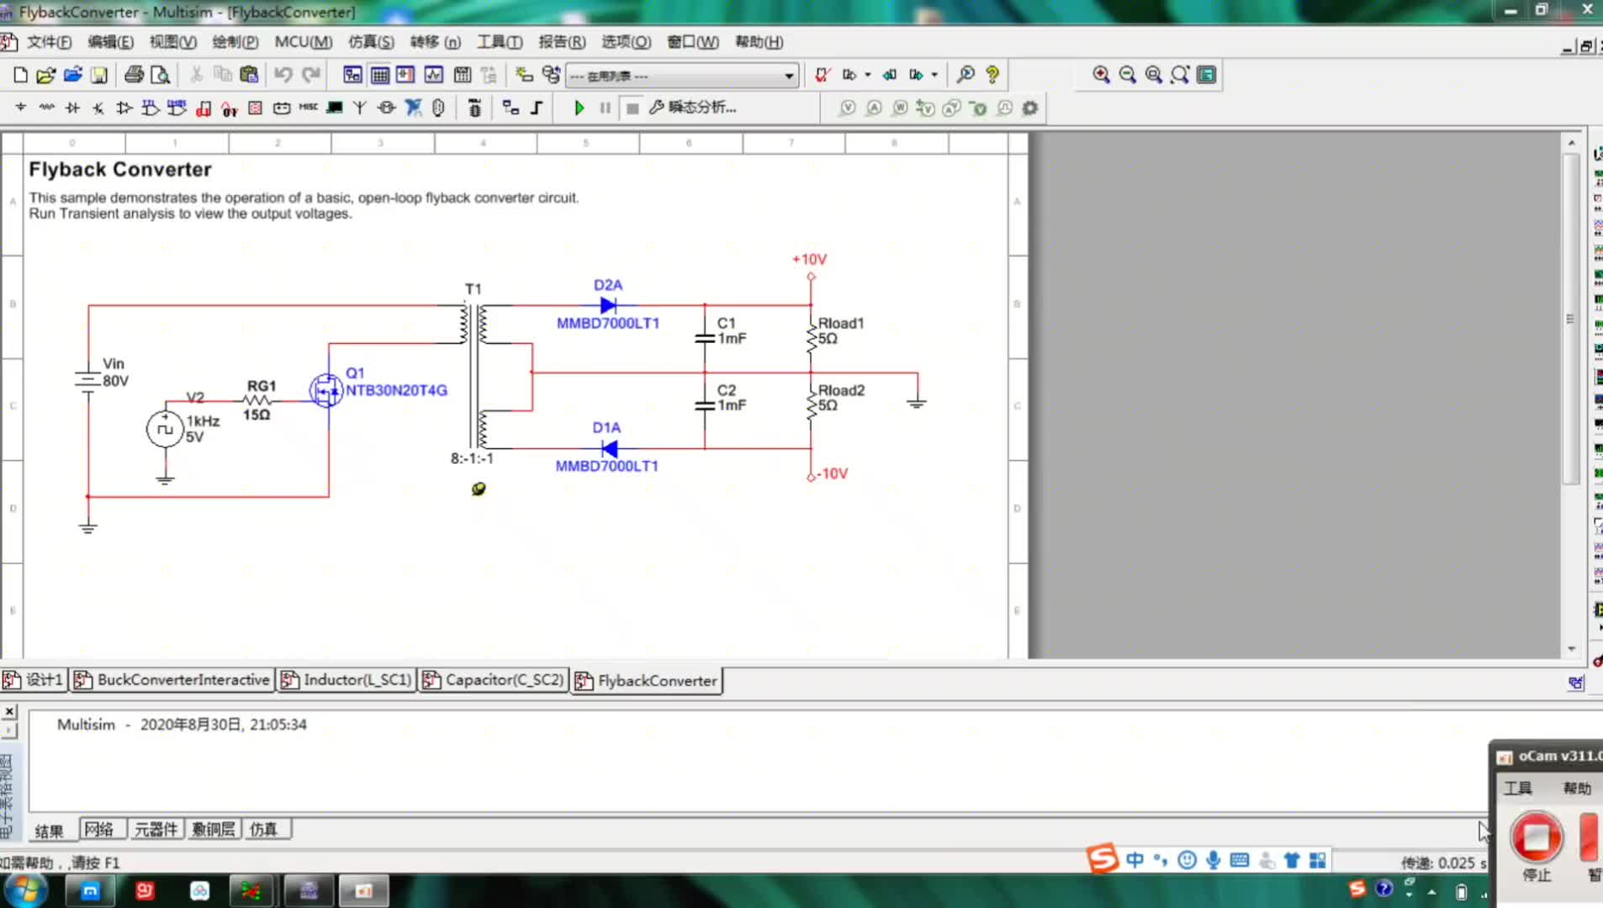The image size is (1603, 908).
Task: Open the 编辑(E) menu
Action: (x=110, y=42)
